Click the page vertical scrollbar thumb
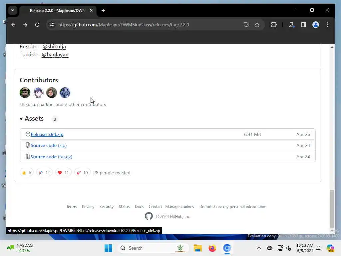The width and height of the screenshot is (341, 256). [332, 209]
